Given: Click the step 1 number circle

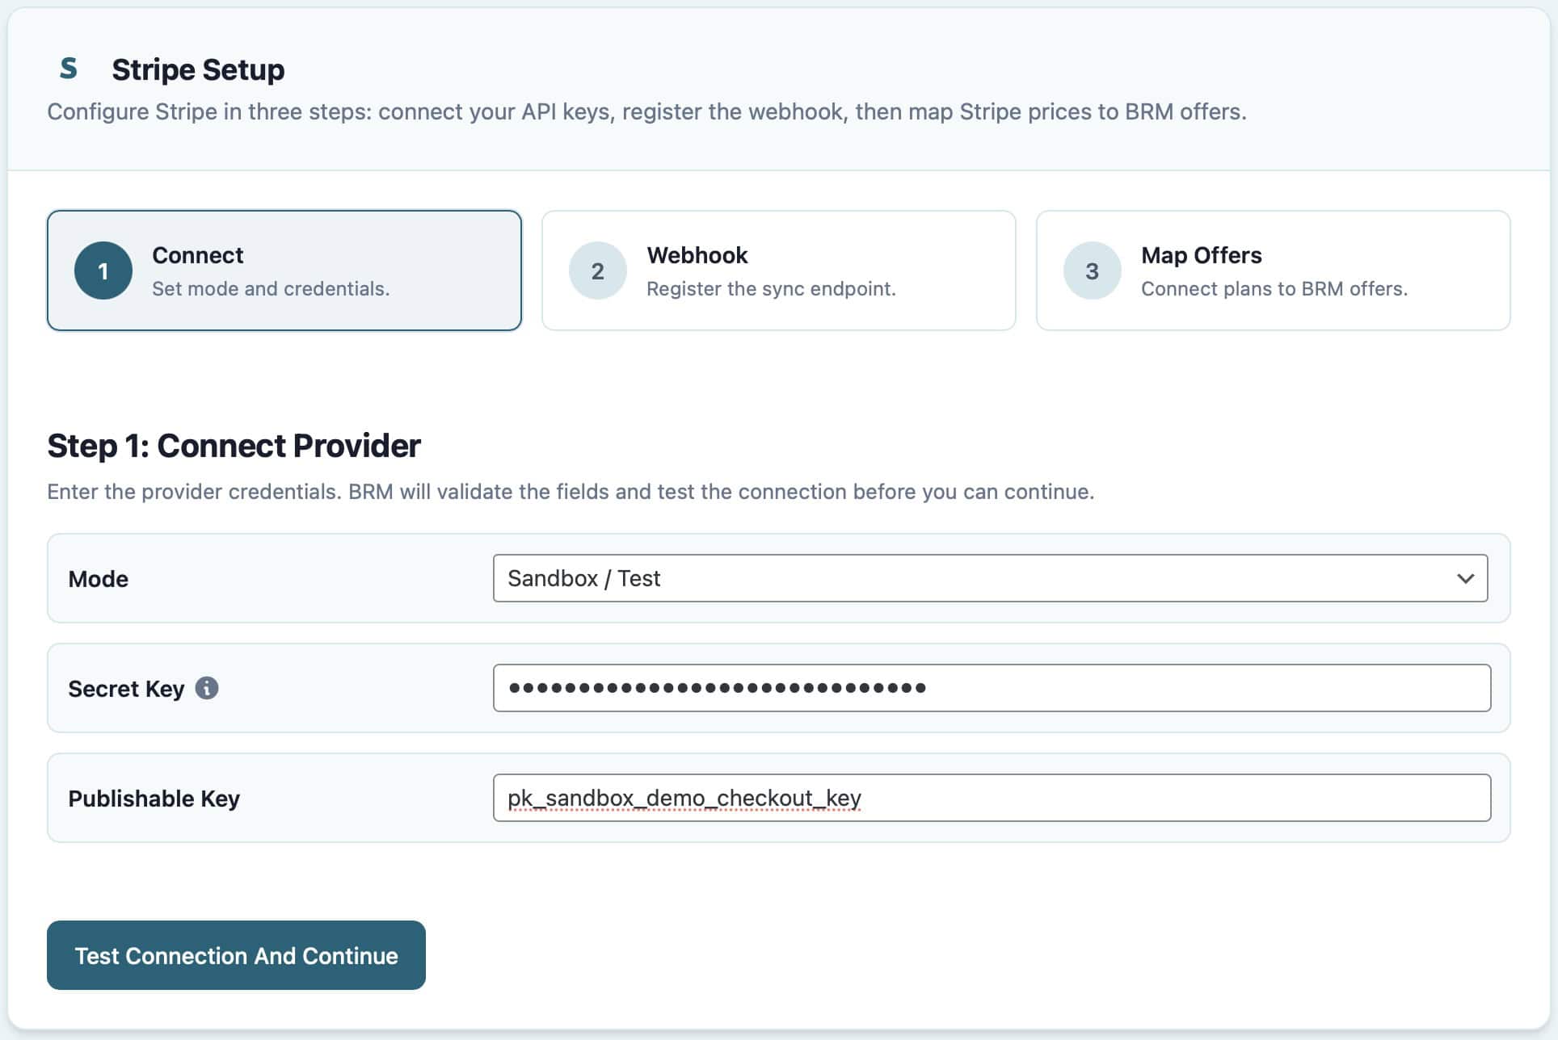Looking at the screenshot, I should point(103,270).
